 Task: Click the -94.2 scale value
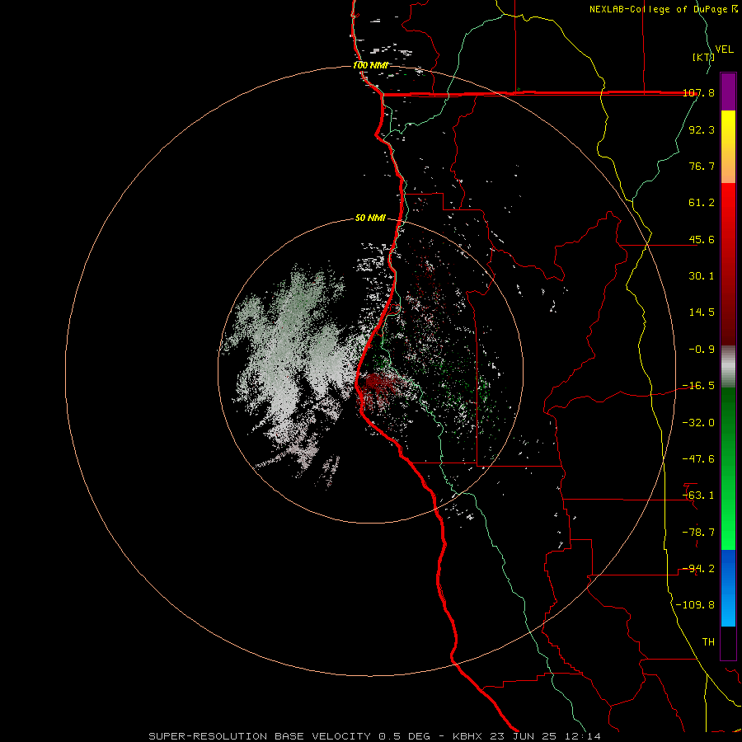pyautogui.click(x=699, y=569)
